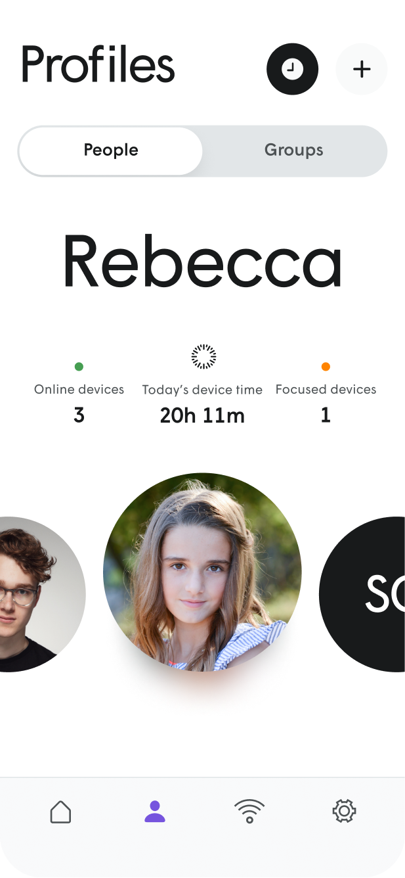Open the Home tab icon
This screenshot has width=405, height=878.
tap(60, 812)
